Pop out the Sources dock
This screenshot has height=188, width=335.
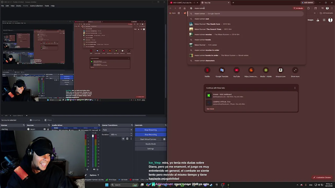click(x=49, y=125)
